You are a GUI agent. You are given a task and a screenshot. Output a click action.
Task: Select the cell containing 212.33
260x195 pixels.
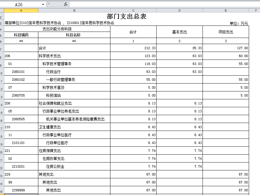(133, 48)
